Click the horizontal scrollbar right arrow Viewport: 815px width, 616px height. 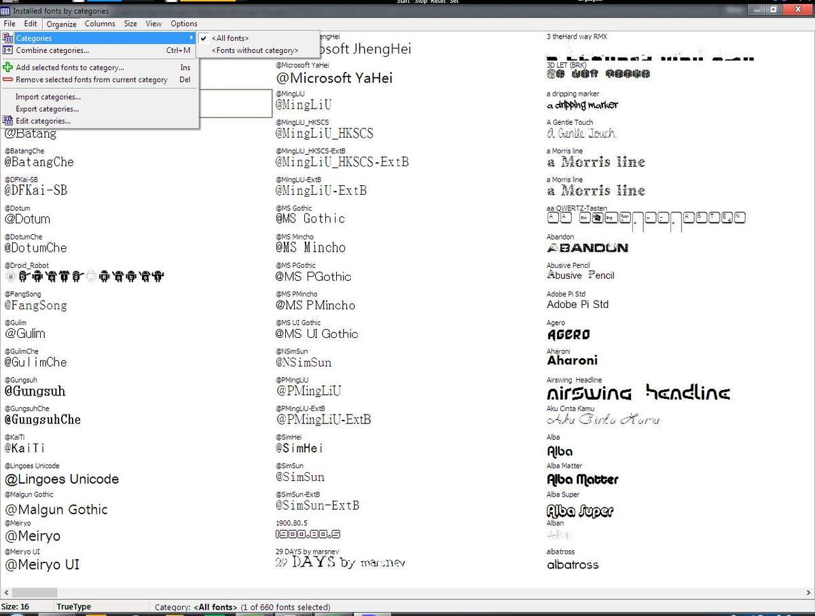(809, 593)
